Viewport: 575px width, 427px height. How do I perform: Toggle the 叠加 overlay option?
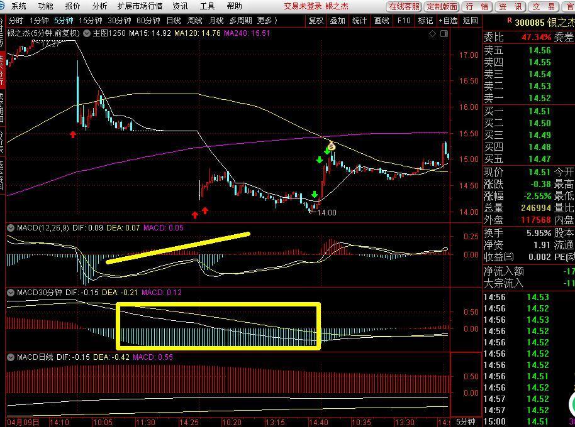(x=338, y=20)
